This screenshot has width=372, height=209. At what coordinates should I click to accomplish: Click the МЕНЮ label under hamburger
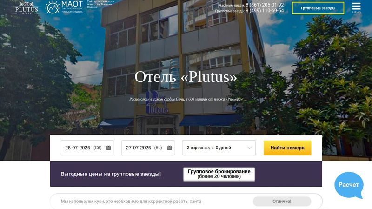click(356, 13)
